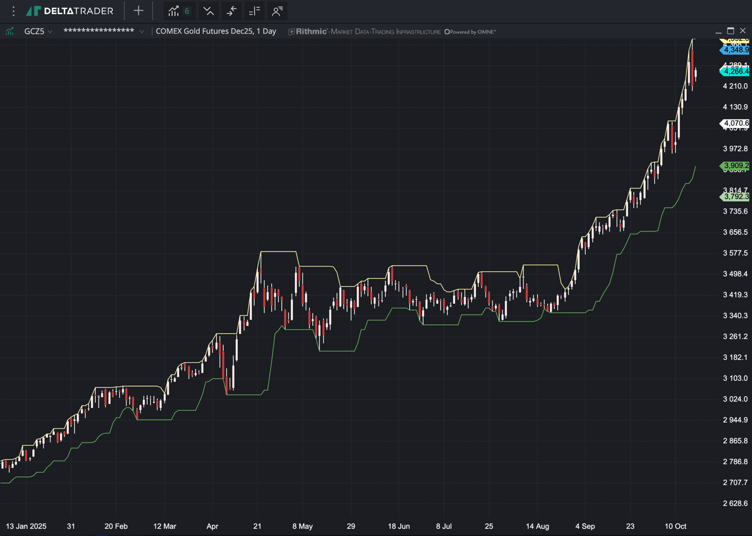This screenshot has height=536, width=752.
Task: Minimize the chart panel
Action: [x=718, y=32]
